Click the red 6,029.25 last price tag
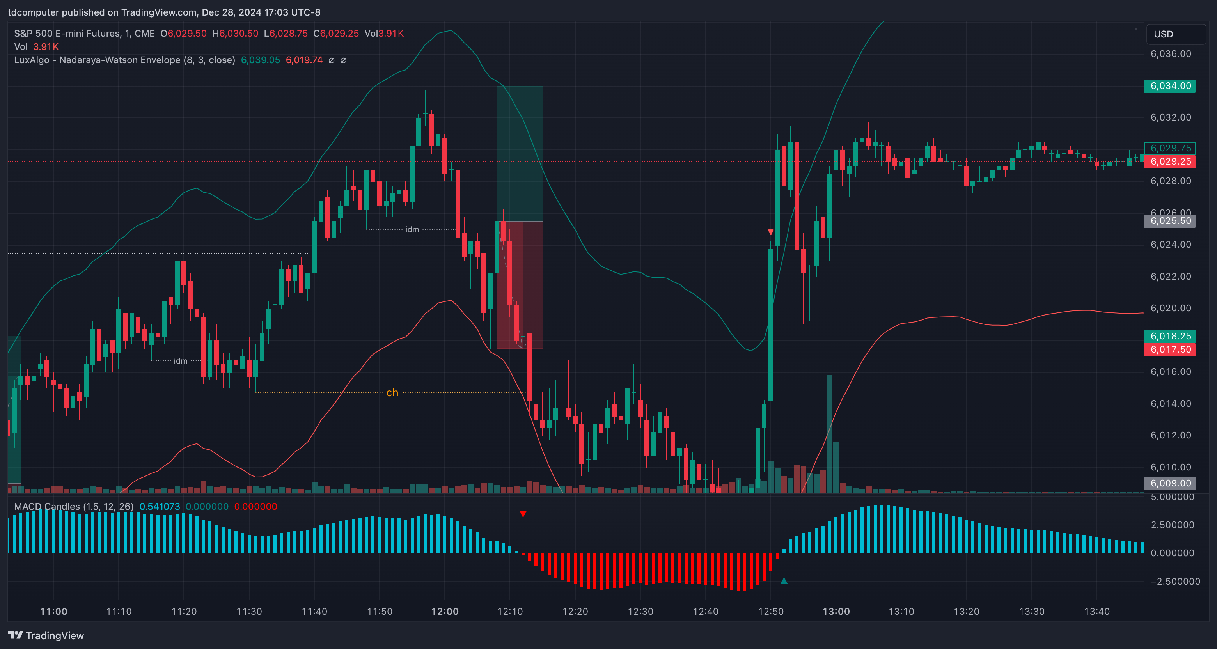The width and height of the screenshot is (1217, 649). pos(1170,161)
